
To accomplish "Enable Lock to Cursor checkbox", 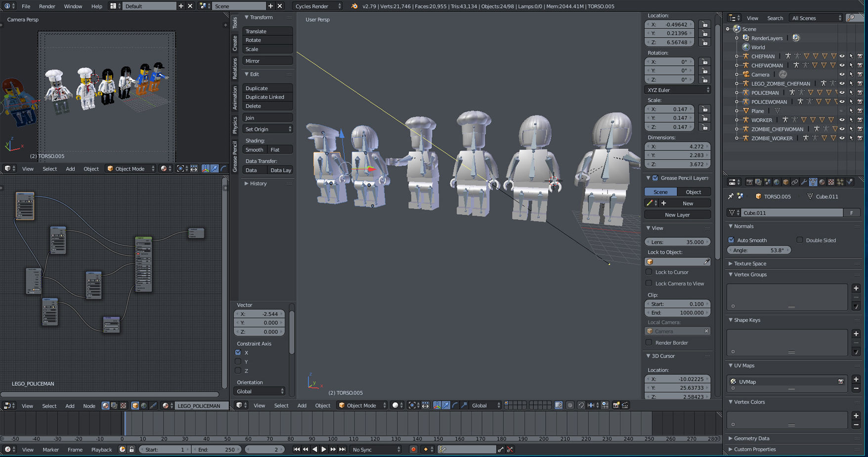I will (x=649, y=272).
